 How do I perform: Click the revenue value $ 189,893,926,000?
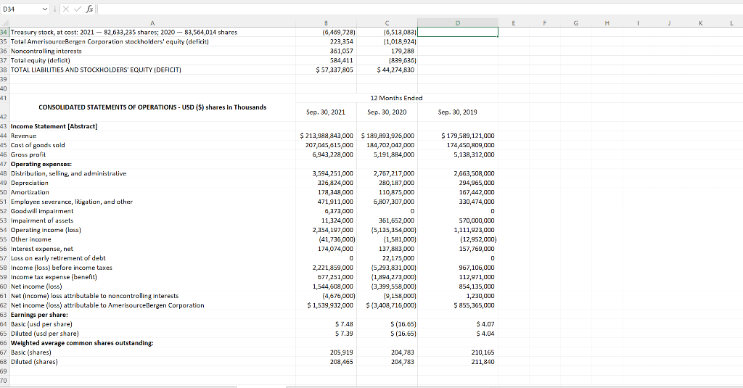pyautogui.click(x=387, y=136)
